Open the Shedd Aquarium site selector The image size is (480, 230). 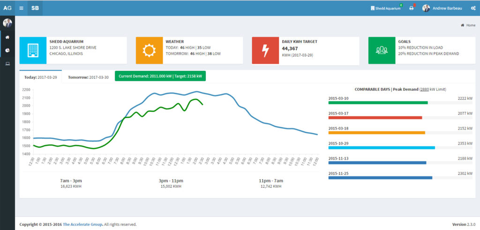coord(385,8)
